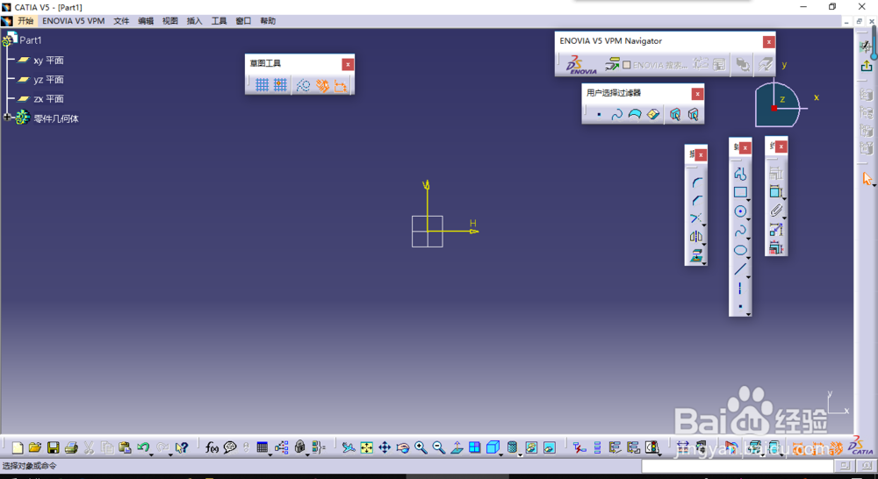Click the Save icon
Image resolution: width=878 pixels, height=479 pixels.
53,447
